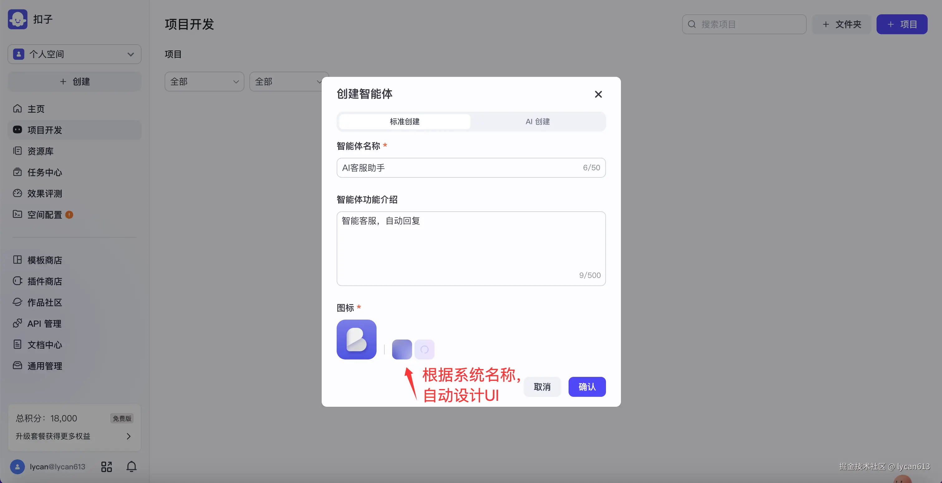Open 效果评测 from sidebar
This screenshot has width=942, height=483.
point(44,194)
